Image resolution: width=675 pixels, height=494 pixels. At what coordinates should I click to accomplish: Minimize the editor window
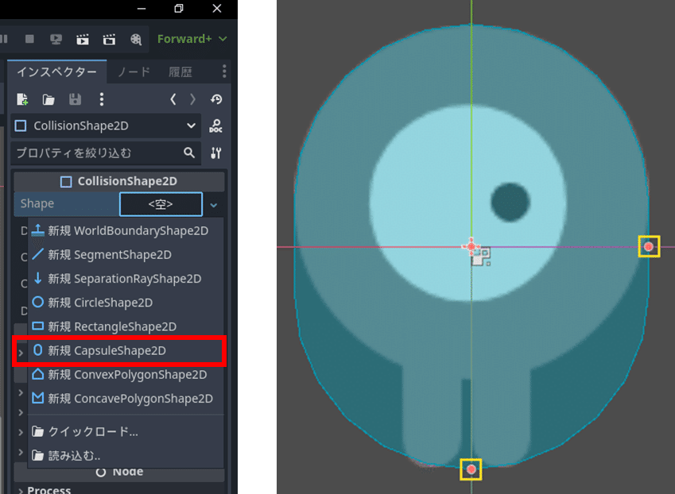tap(142, 9)
